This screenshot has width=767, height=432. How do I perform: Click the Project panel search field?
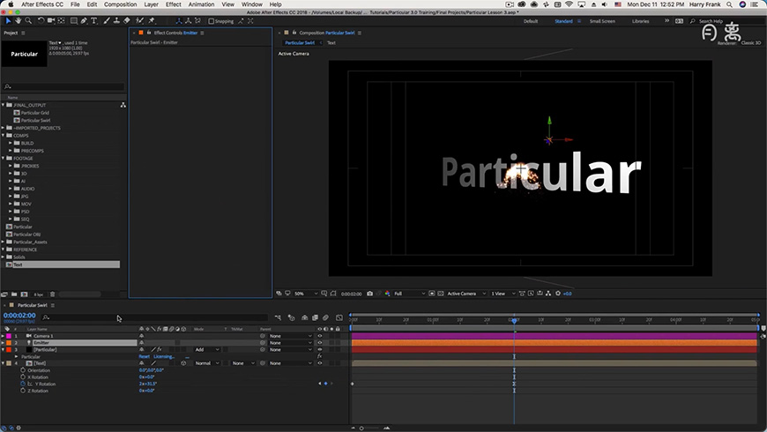[x=63, y=86]
